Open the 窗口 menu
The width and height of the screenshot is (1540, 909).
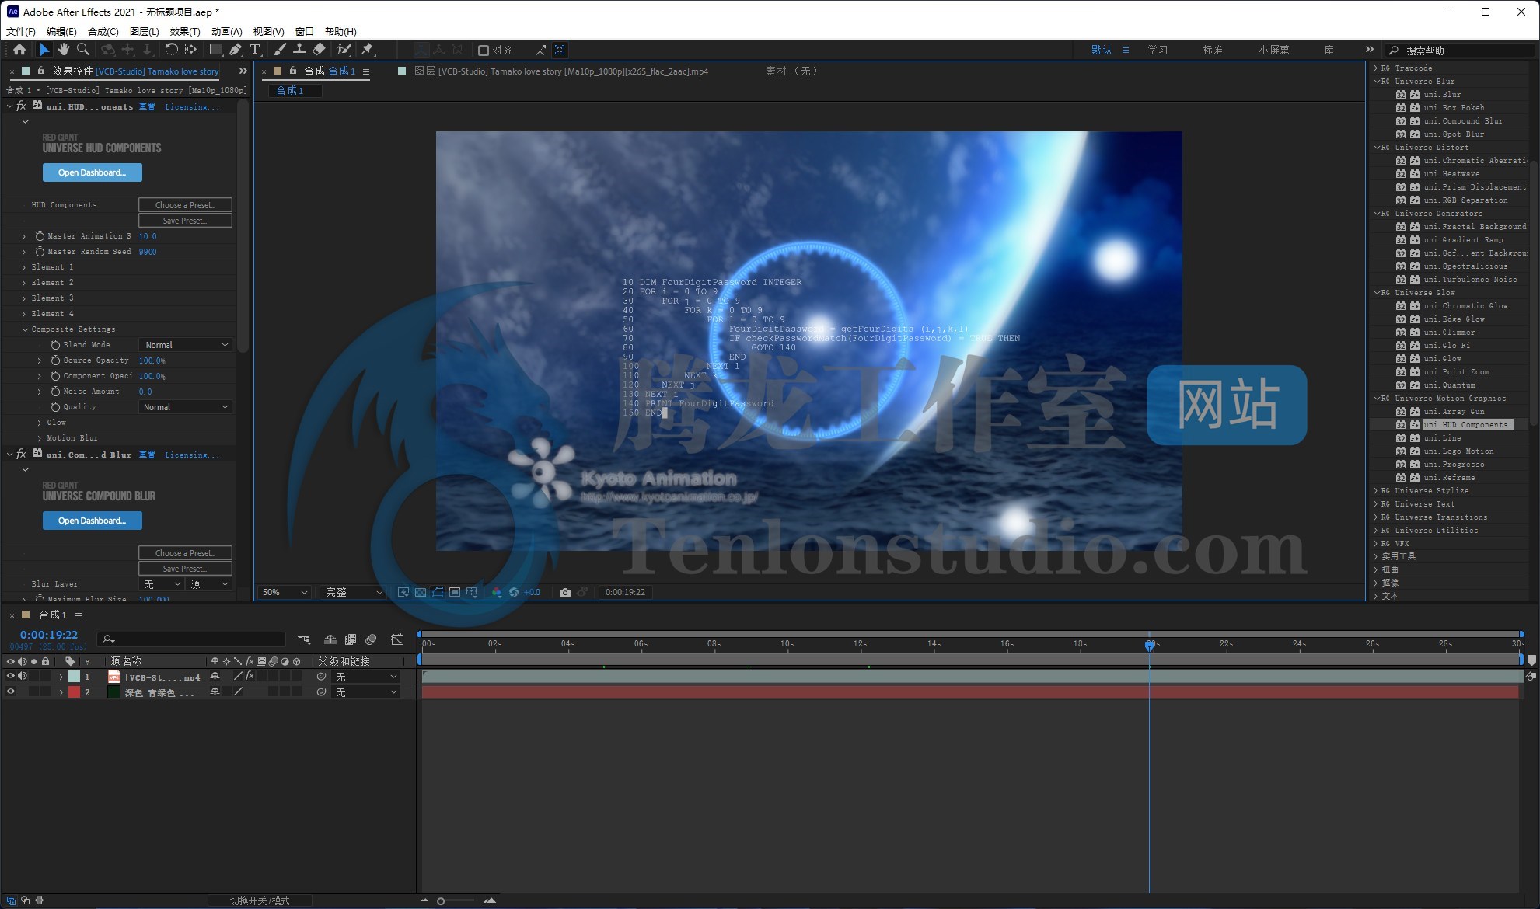pyautogui.click(x=305, y=32)
